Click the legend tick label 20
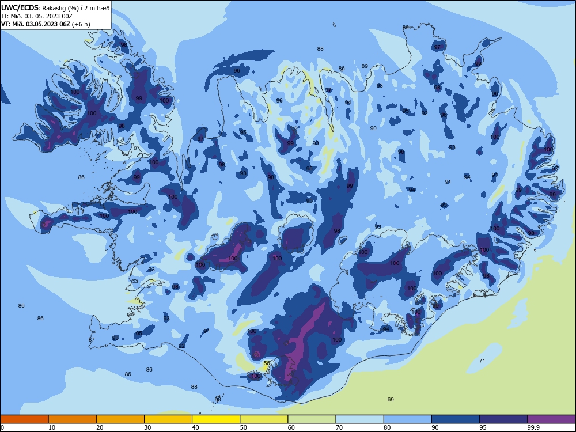576x432 pixels. [100, 427]
